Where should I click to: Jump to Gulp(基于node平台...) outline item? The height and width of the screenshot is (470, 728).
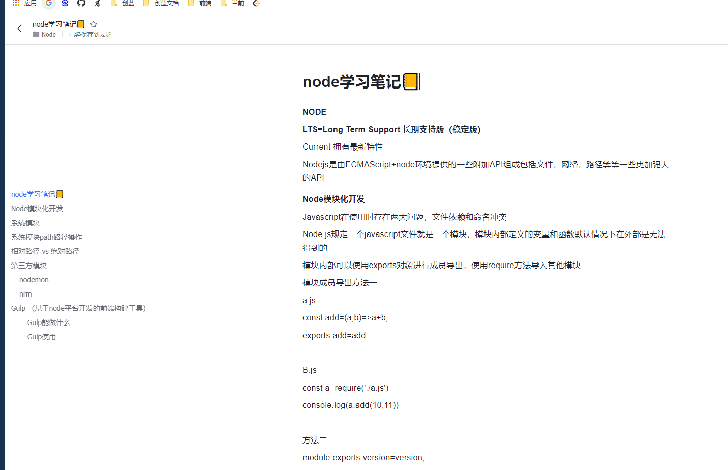tap(79, 308)
